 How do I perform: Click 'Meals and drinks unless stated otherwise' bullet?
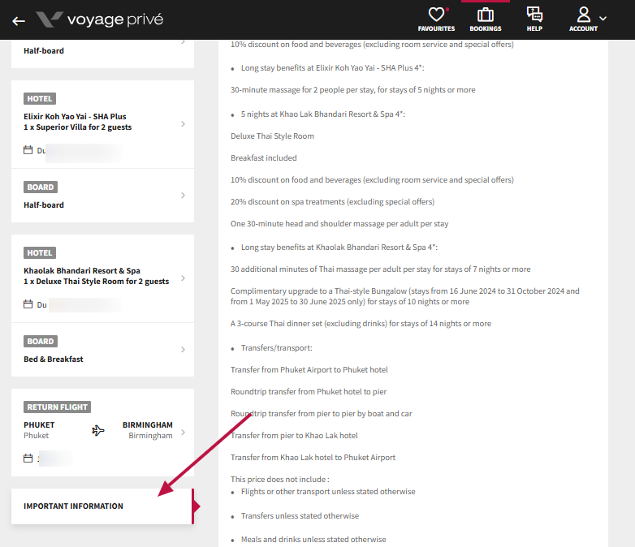click(x=313, y=540)
